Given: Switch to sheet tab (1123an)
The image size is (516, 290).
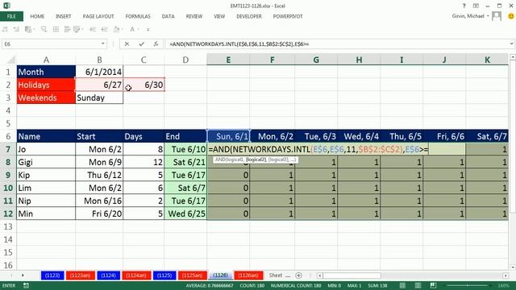Looking at the screenshot, I should 81,275.
